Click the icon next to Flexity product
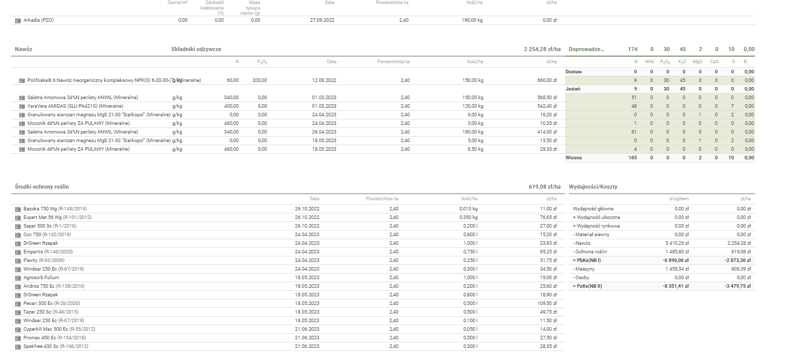 coord(18,260)
